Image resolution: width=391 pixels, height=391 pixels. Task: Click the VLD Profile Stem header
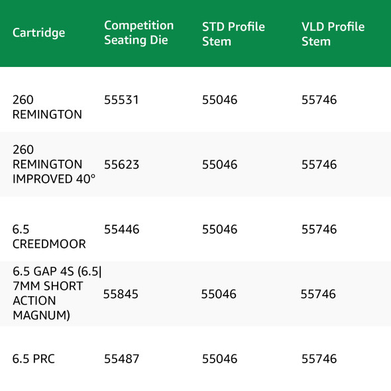(333, 34)
